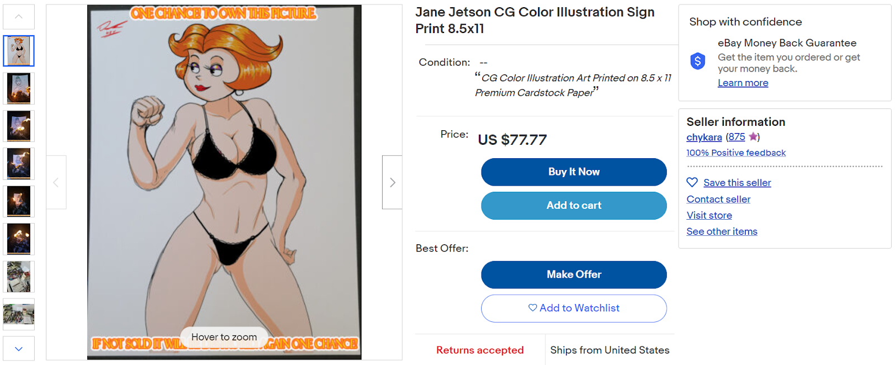Select the second thumbnail in the gallery

pyautogui.click(x=19, y=88)
